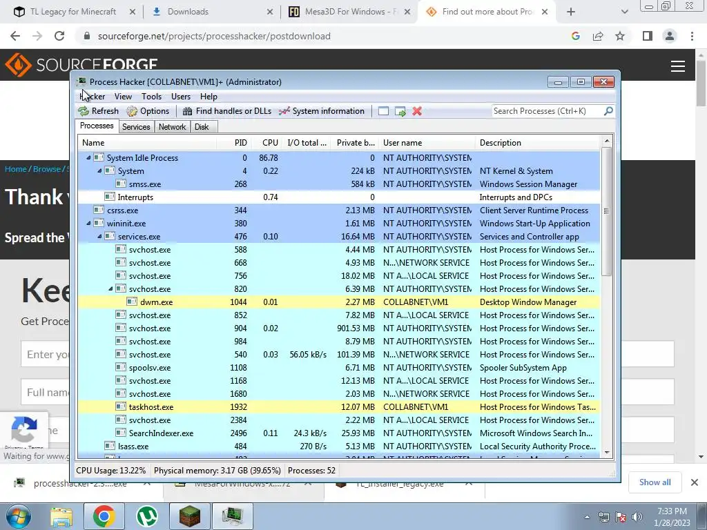Switch to the Disk tab
Screen dimensions: 707x530
tap(202, 127)
